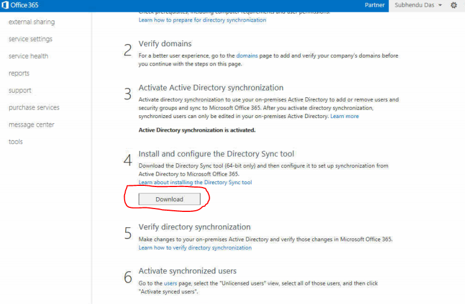Image resolution: width=465 pixels, height=304 pixels.
Task: Open message center in the sidebar
Action: [32, 125]
